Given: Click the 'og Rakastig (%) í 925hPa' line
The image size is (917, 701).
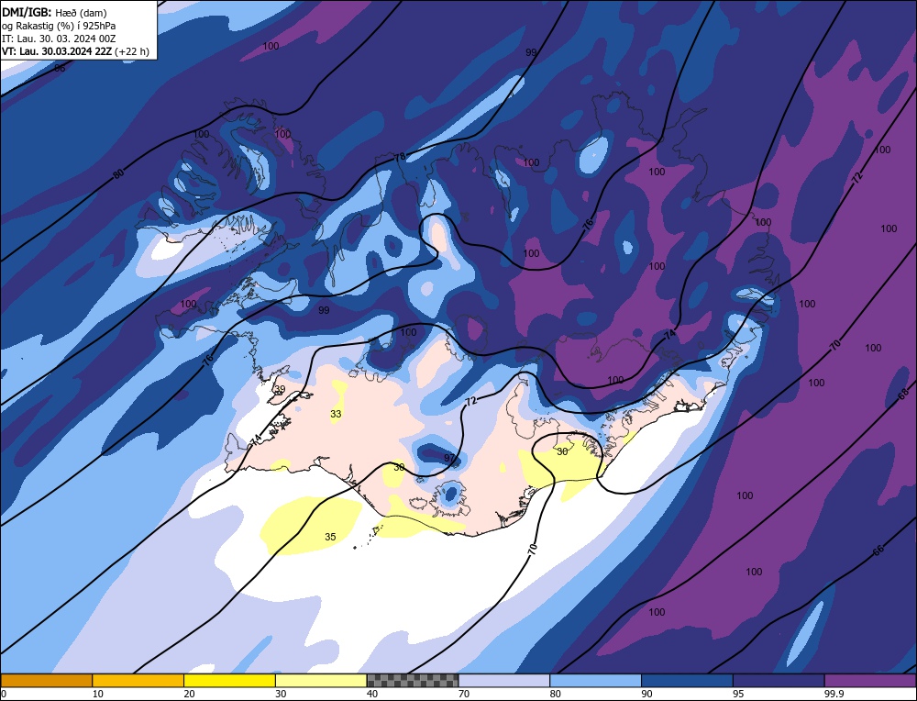Looking at the screenshot, I should pyautogui.click(x=59, y=26).
